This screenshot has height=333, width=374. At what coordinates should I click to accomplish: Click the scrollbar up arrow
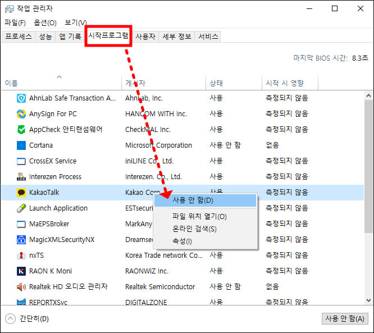[x=368, y=96]
